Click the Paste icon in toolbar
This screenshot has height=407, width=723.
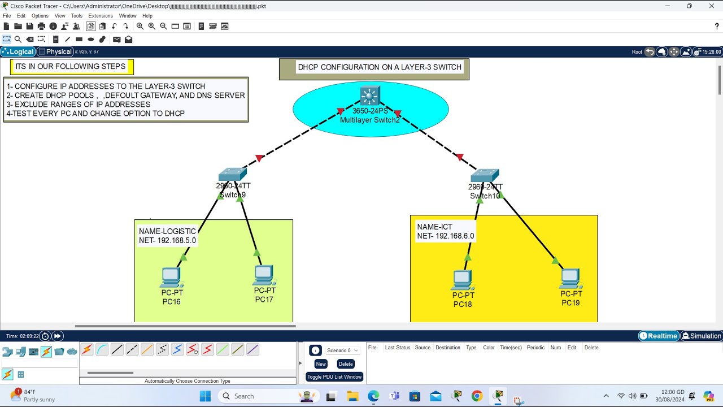(102, 26)
